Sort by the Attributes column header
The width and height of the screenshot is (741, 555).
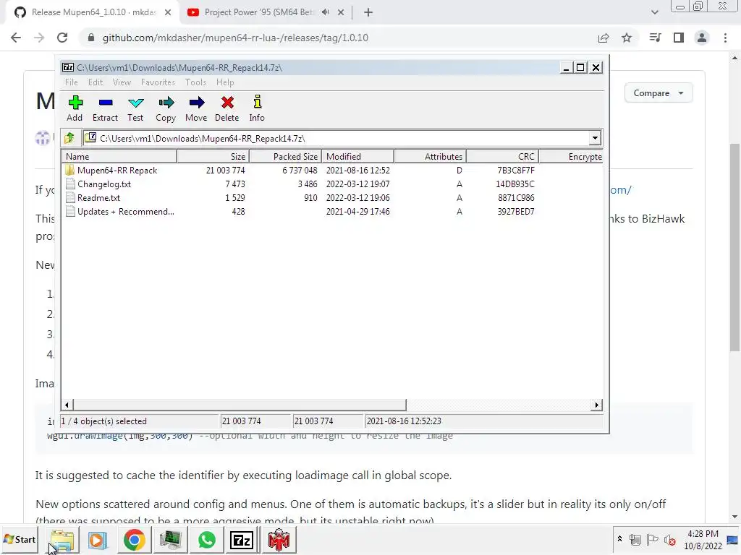[431, 157]
